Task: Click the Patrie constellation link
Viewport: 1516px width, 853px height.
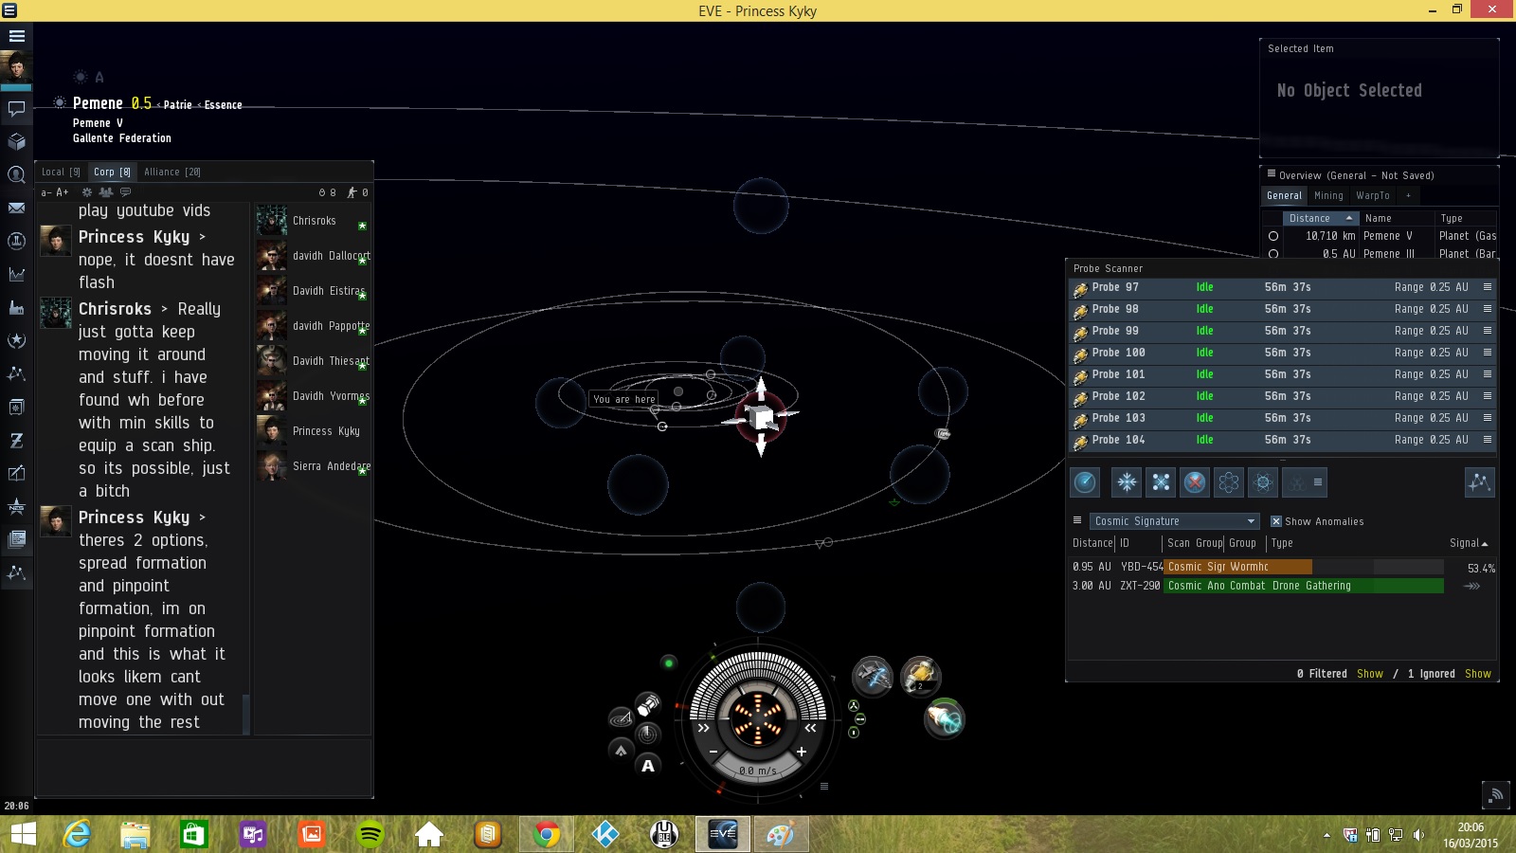Action: click(178, 105)
